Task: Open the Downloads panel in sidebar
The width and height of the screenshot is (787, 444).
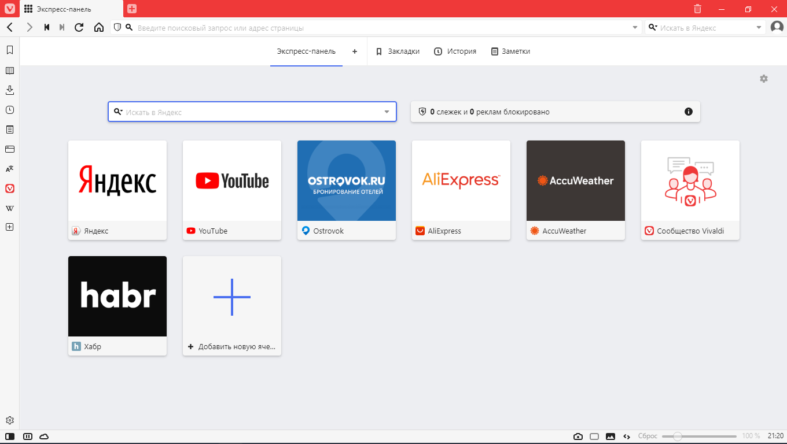Action: click(10, 90)
